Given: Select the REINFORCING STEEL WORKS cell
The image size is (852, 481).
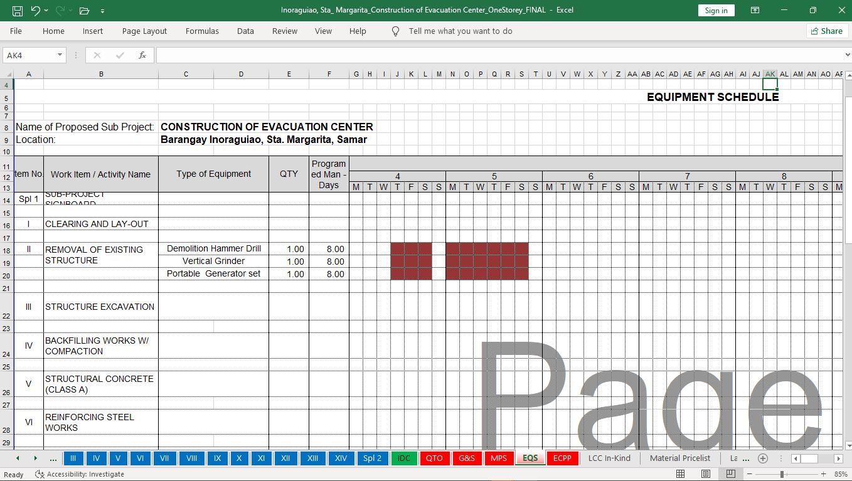Looking at the screenshot, I should [x=101, y=422].
